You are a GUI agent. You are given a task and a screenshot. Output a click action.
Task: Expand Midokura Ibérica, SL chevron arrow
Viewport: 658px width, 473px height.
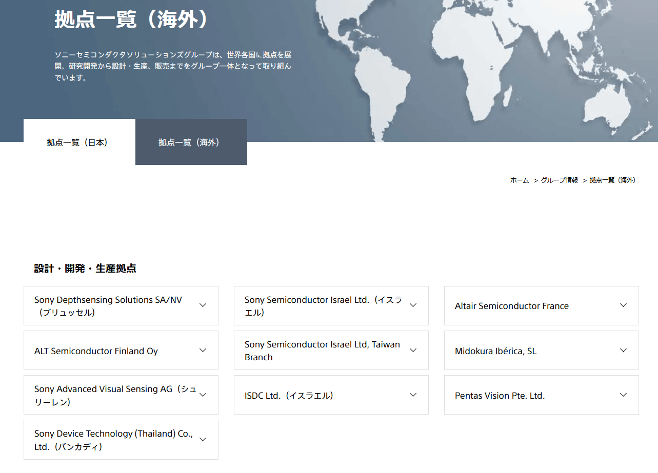[623, 351]
